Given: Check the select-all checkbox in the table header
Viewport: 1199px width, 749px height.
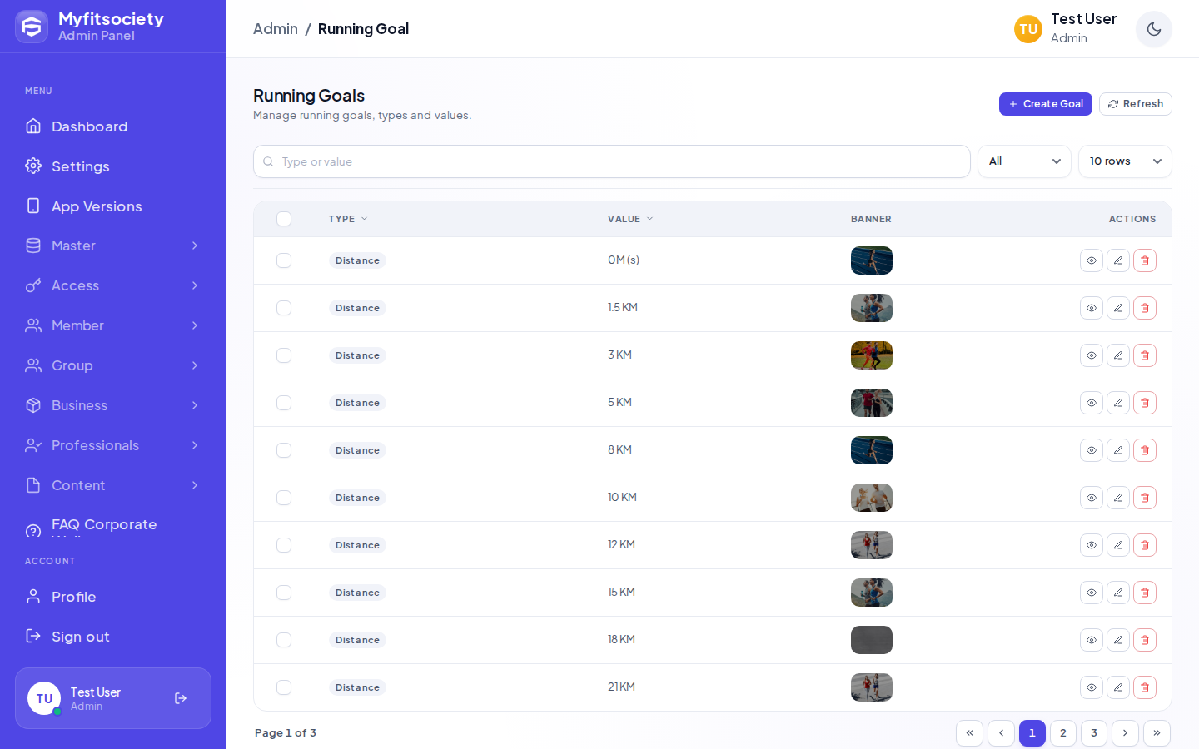Looking at the screenshot, I should [284, 219].
